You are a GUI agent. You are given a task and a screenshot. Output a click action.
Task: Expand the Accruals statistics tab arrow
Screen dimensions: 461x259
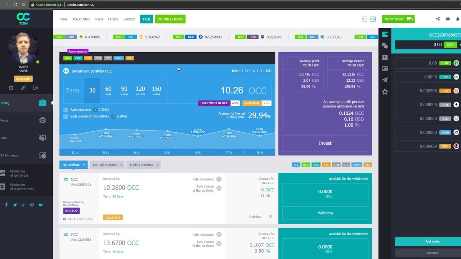tap(121, 165)
